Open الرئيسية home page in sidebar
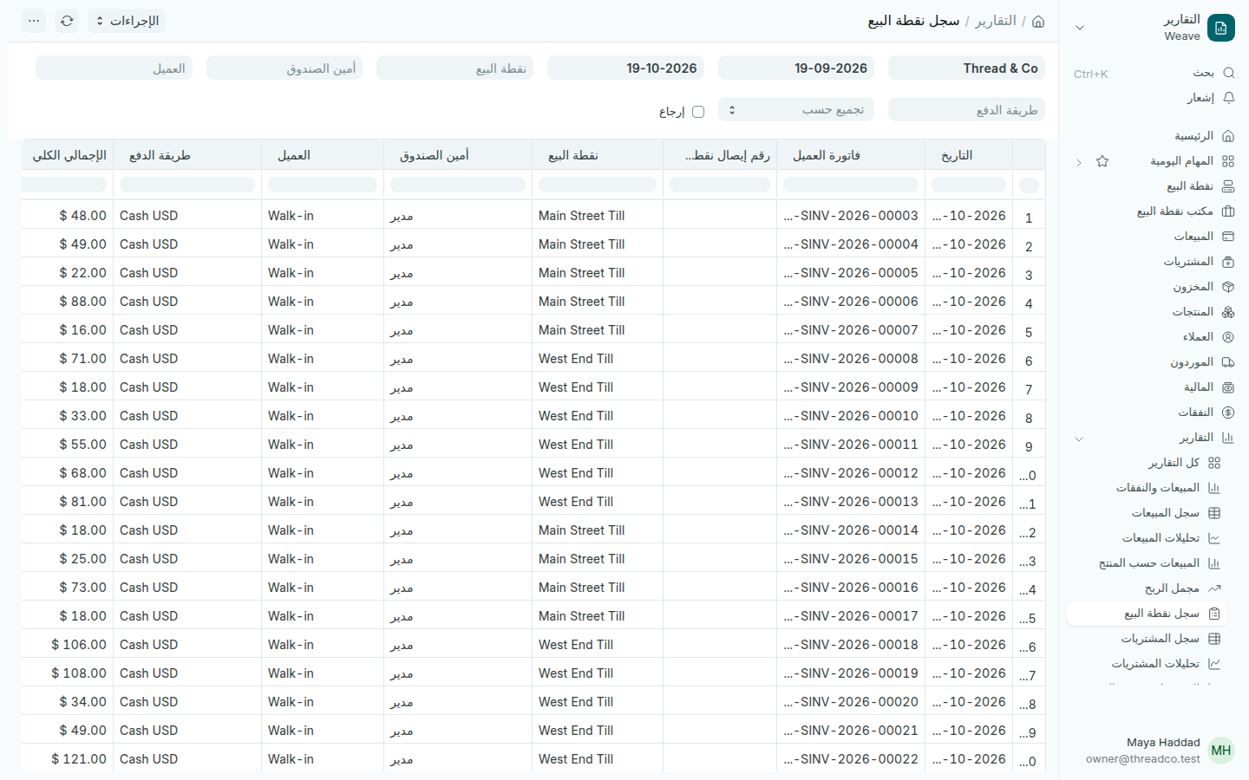Screen dimensions: 1249x780 (1154, 136)
